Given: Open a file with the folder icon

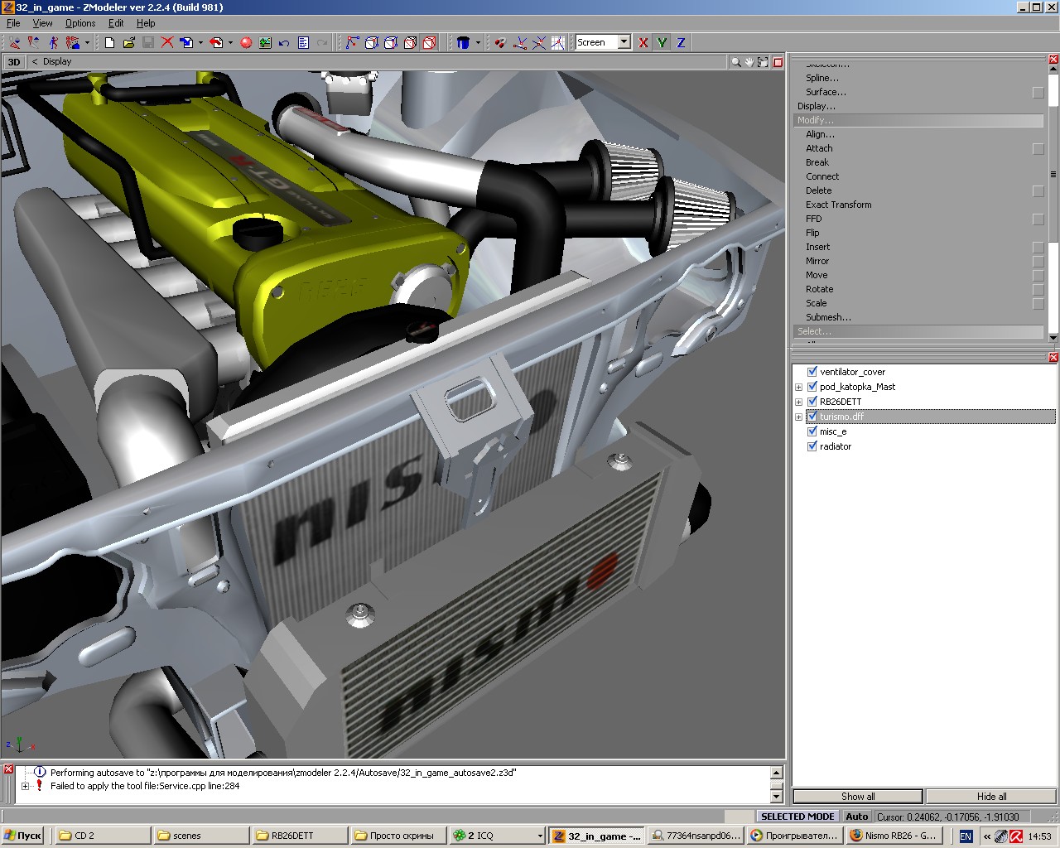Looking at the screenshot, I should point(129,42).
